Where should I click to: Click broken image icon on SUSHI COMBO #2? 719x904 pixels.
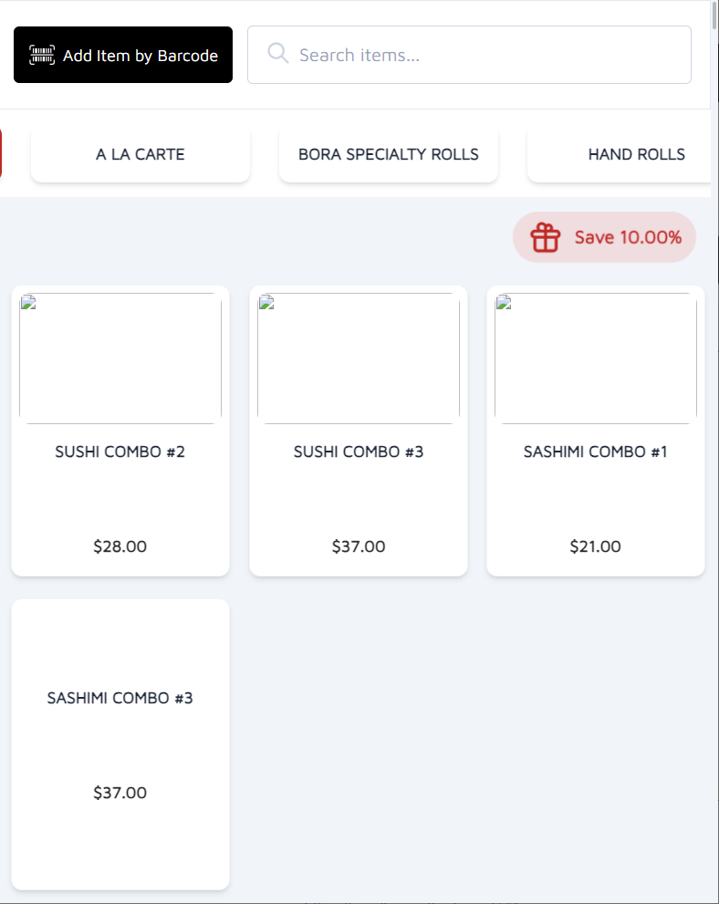click(27, 302)
